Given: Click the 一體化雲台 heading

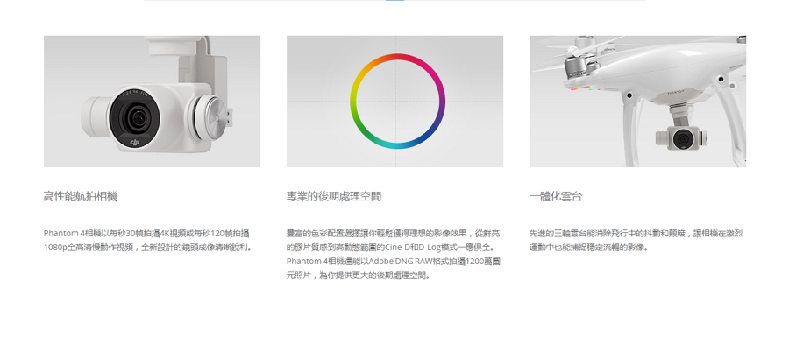Looking at the screenshot, I should click(556, 196).
